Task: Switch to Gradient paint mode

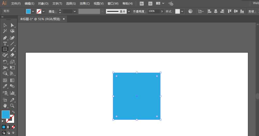Action: tap(8, 127)
